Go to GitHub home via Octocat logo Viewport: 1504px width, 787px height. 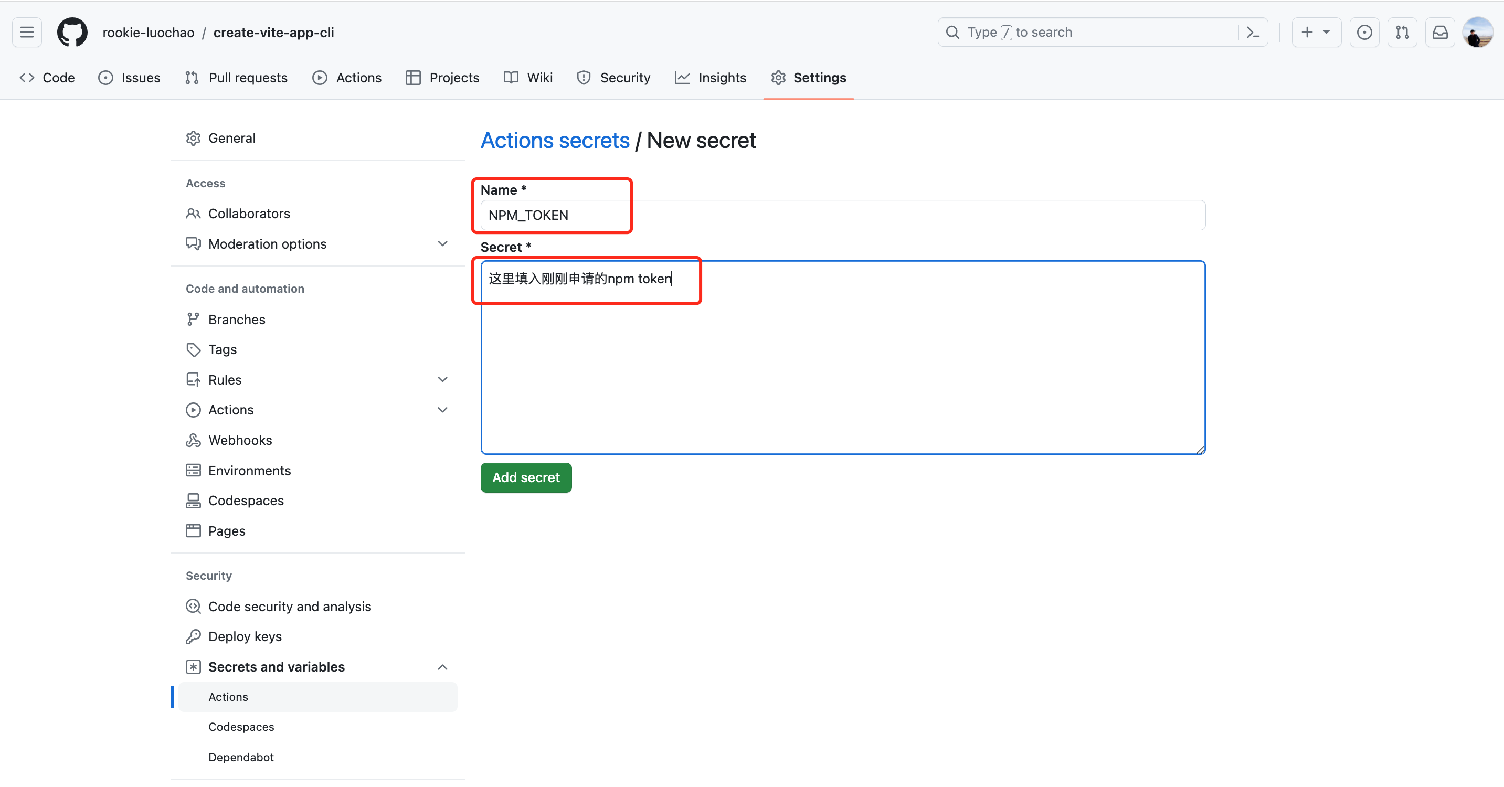point(72,32)
